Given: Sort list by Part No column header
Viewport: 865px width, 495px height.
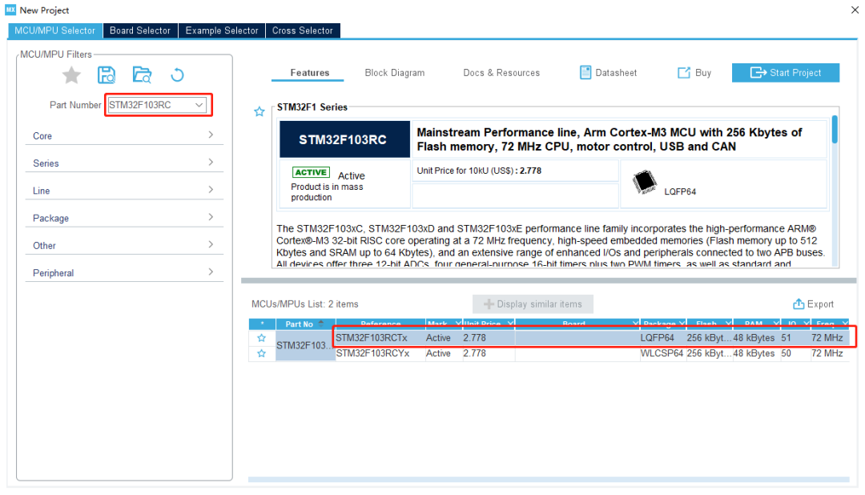Looking at the screenshot, I should point(305,324).
